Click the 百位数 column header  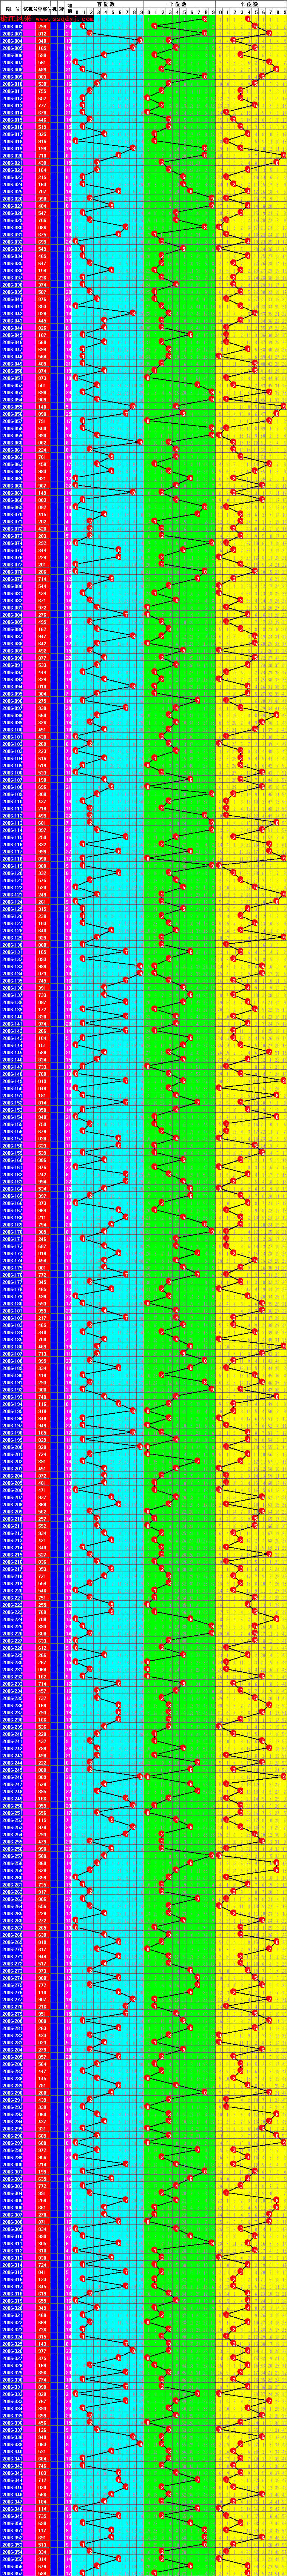coord(108,5)
